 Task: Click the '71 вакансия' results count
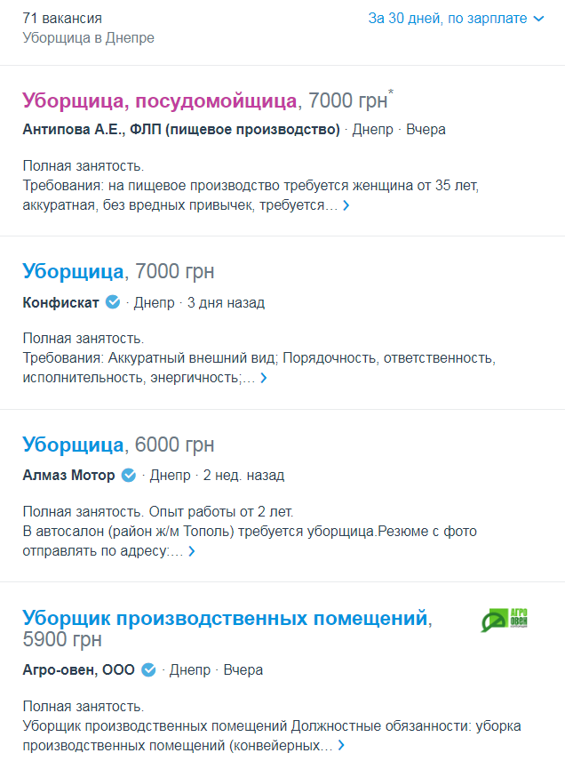point(62,19)
